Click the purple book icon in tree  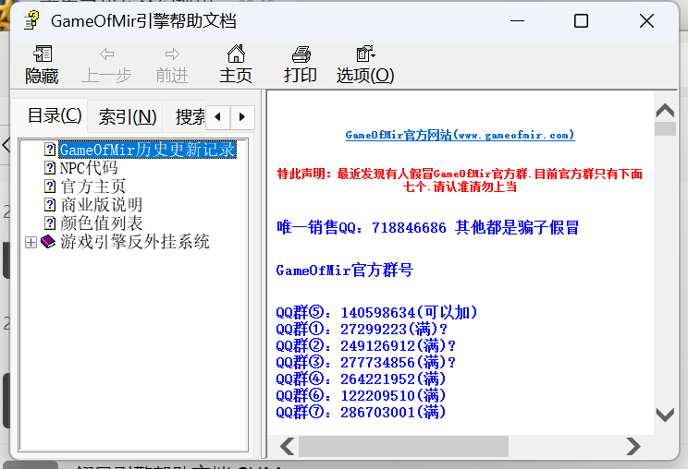click(x=48, y=241)
